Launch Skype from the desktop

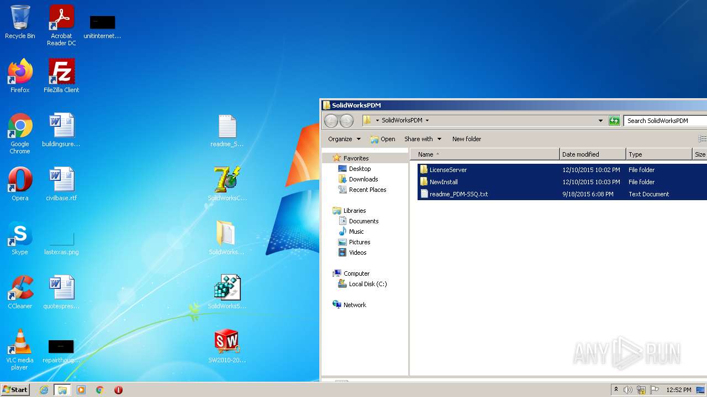(x=20, y=238)
